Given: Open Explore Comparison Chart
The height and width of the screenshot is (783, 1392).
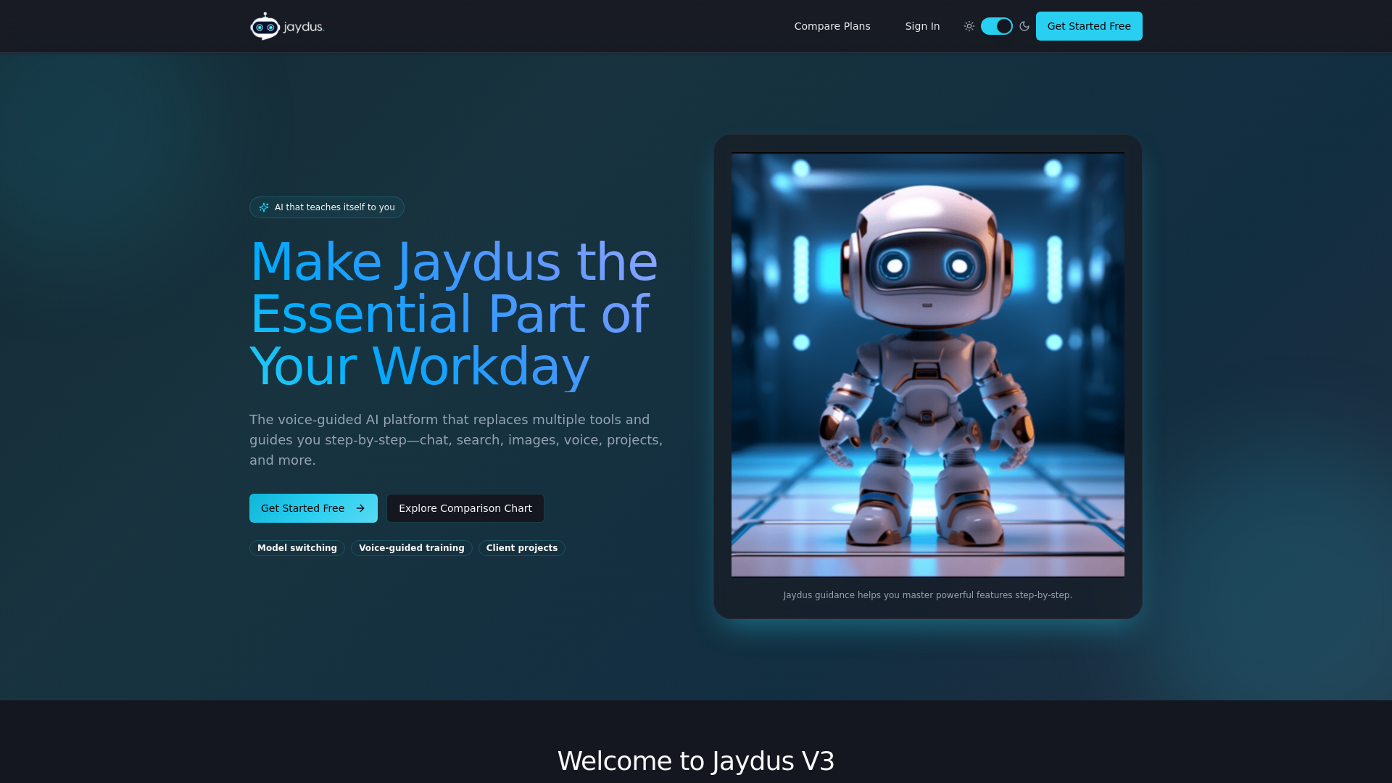Looking at the screenshot, I should (x=465, y=508).
